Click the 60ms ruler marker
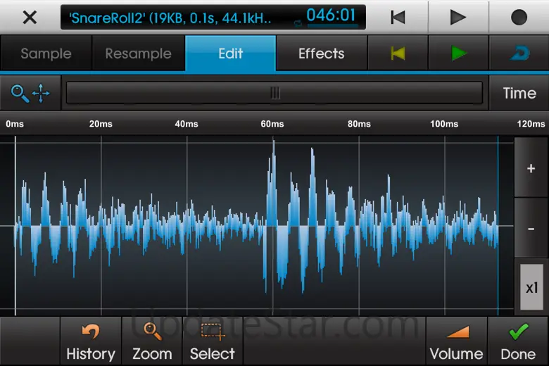 [x=272, y=124]
